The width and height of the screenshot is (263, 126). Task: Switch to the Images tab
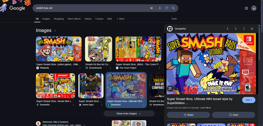click(46, 19)
